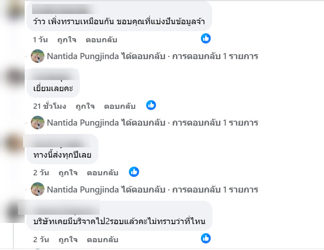
Task: Show the reply thread under "ทางนี้ส่งทุกปีเลย"
Action: point(152,189)
